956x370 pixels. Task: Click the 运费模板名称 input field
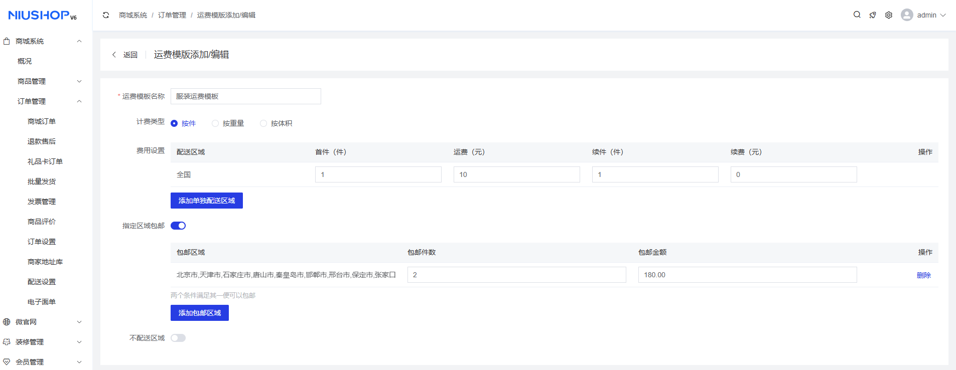246,96
